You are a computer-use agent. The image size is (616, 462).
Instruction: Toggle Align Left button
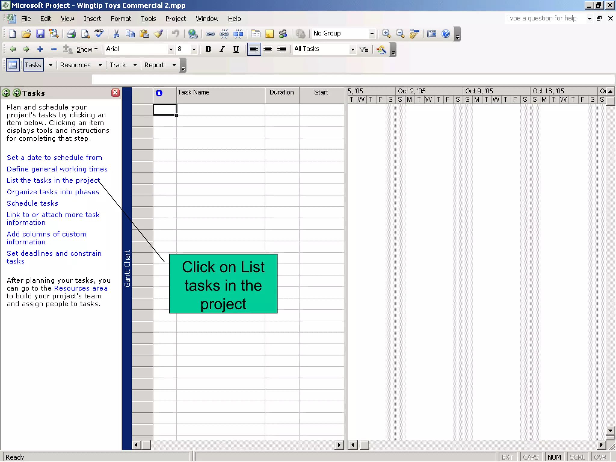(254, 49)
